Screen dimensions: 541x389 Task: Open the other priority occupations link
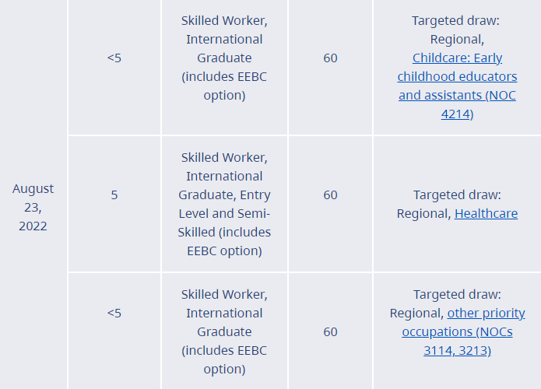[x=486, y=313]
